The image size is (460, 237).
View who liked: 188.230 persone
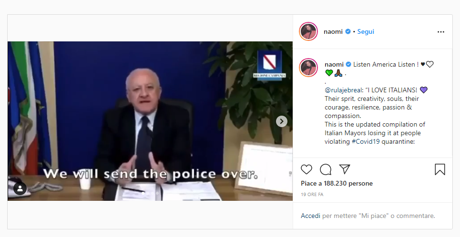click(x=348, y=183)
